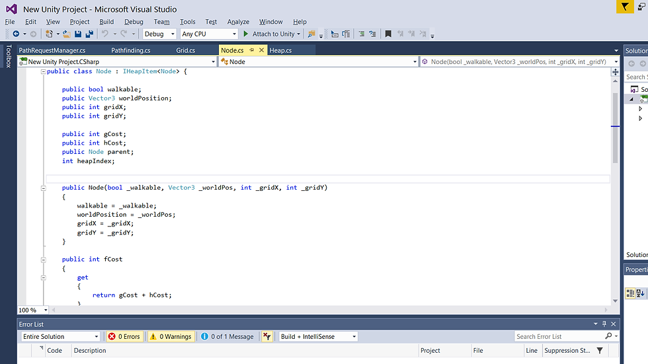The width and height of the screenshot is (648, 364).
Task: Click the Solution Explorer Back arrow icon
Action: (x=631, y=63)
